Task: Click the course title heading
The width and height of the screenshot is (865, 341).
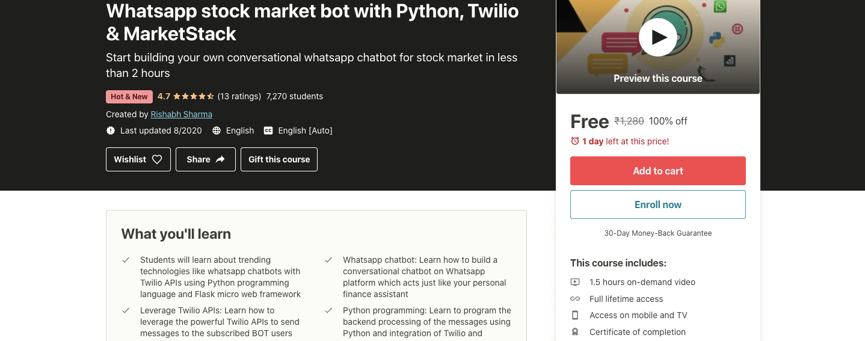Action: click(x=312, y=22)
